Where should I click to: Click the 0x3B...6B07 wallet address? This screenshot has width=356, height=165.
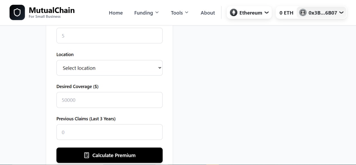[x=323, y=13]
